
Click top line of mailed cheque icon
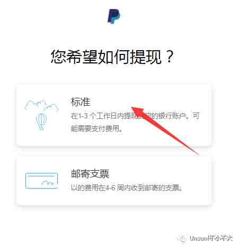point(41,176)
